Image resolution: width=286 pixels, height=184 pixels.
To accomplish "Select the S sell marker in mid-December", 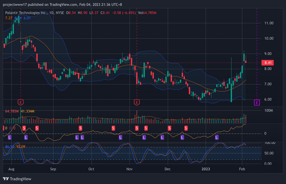I will 186,128.
